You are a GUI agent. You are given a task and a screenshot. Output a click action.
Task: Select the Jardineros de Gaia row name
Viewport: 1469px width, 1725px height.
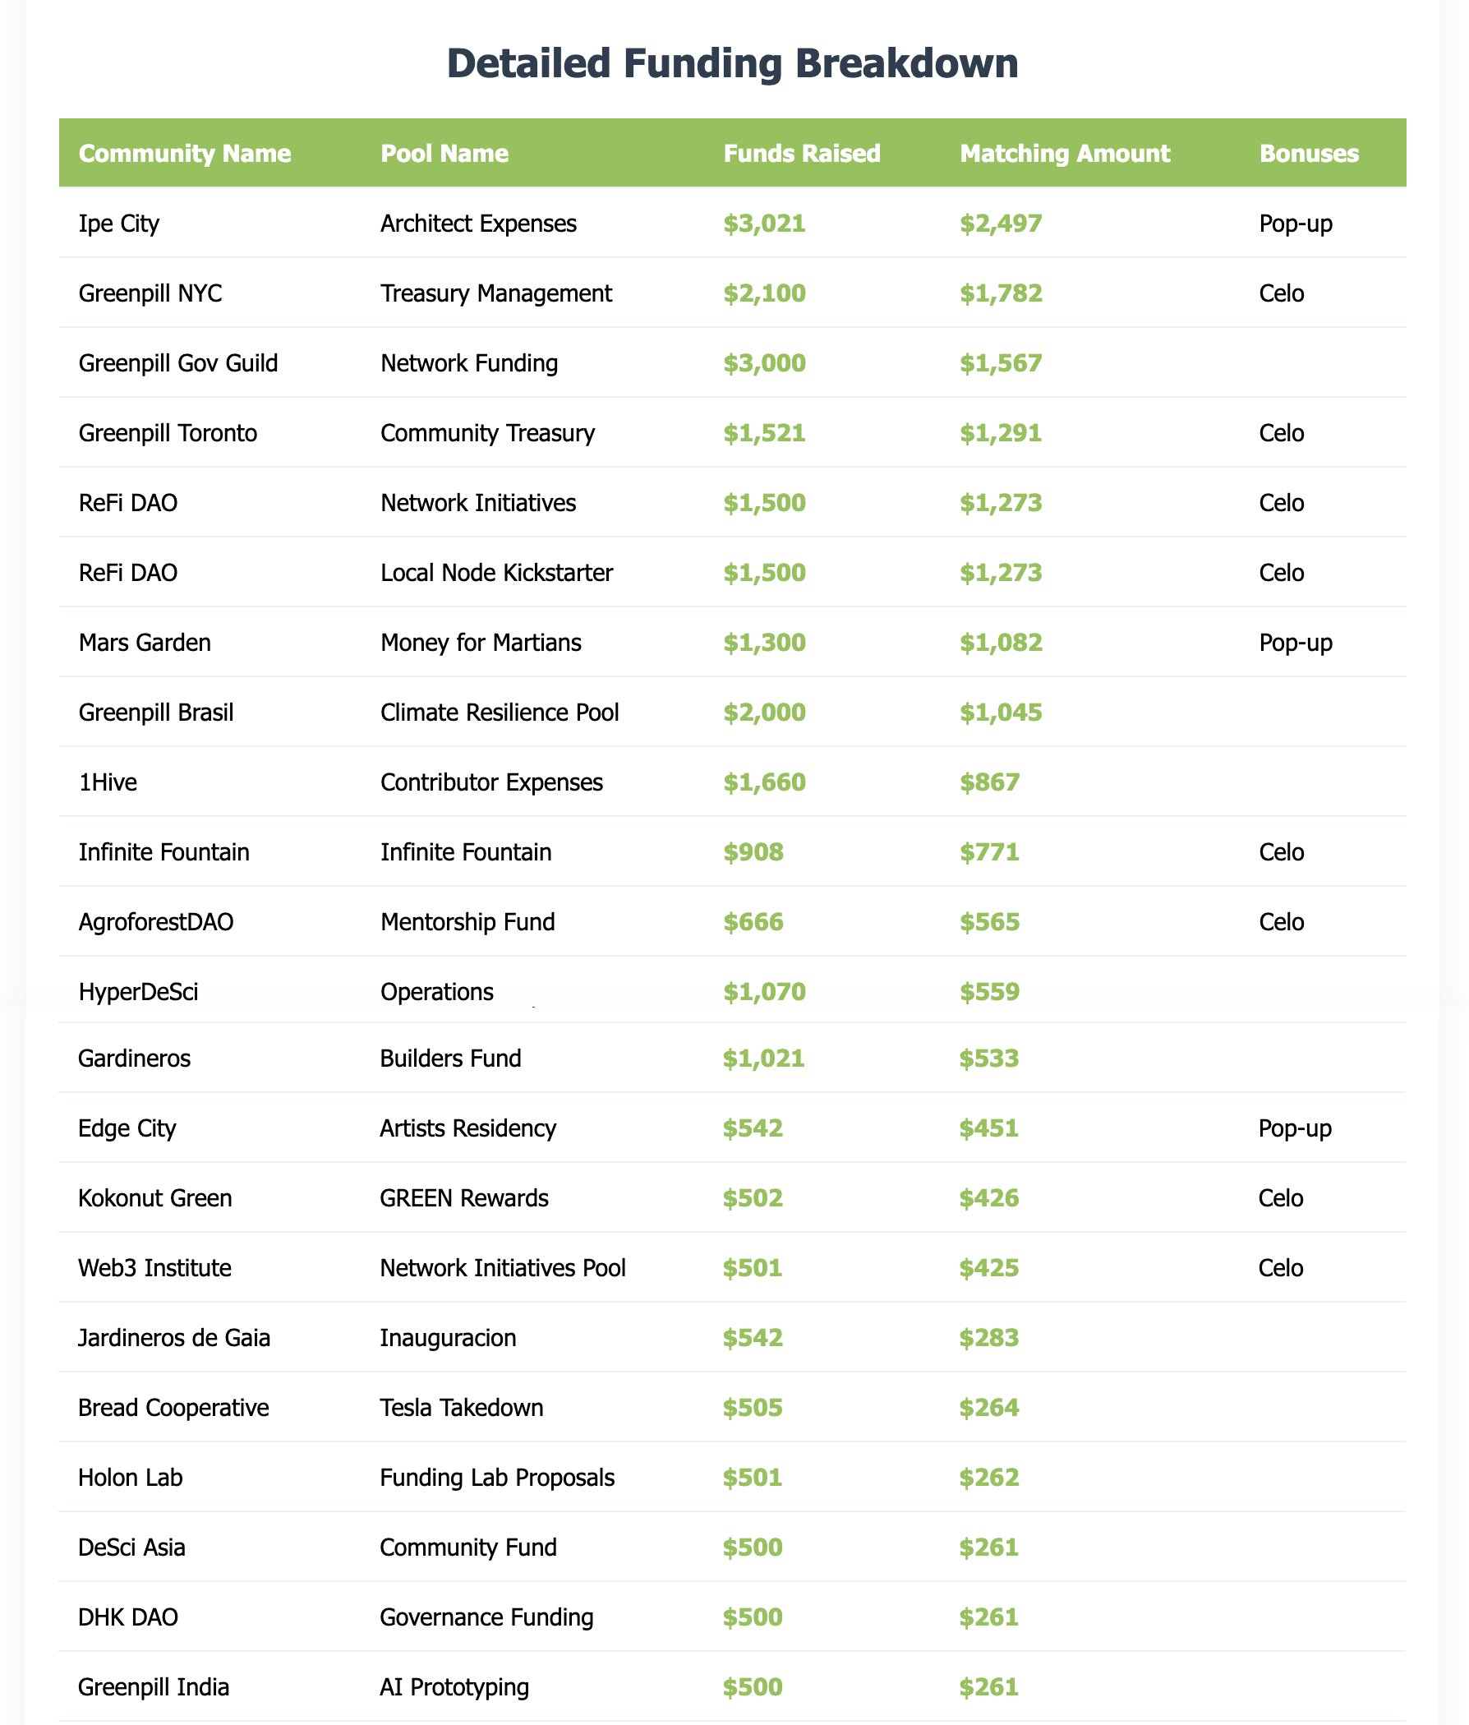(x=174, y=1338)
